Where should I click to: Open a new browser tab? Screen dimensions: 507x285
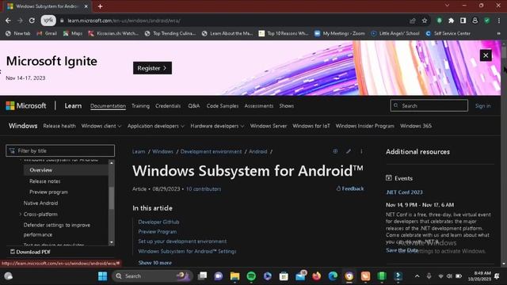[101, 6]
